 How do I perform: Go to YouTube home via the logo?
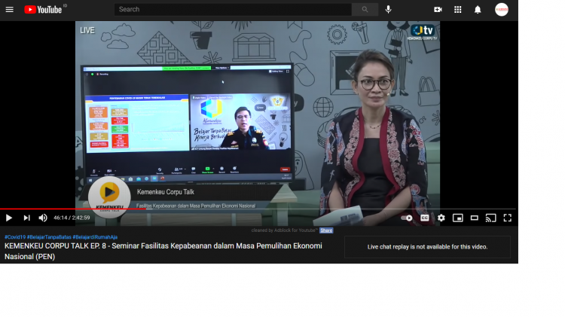[43, 10]
